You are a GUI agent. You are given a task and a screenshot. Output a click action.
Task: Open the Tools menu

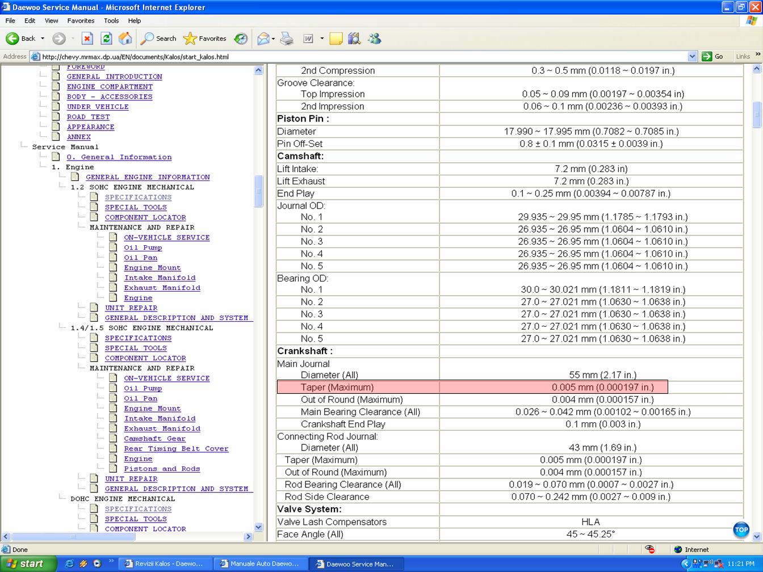click(x=111, y=20)
